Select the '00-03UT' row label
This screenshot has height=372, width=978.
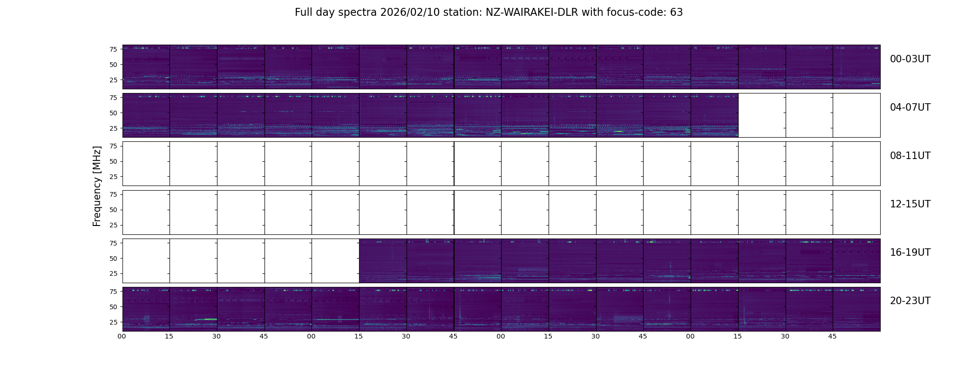[910, 59]
